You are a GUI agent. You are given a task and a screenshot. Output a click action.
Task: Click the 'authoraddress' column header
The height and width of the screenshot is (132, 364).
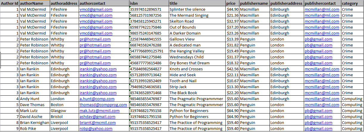coord(64,3)
